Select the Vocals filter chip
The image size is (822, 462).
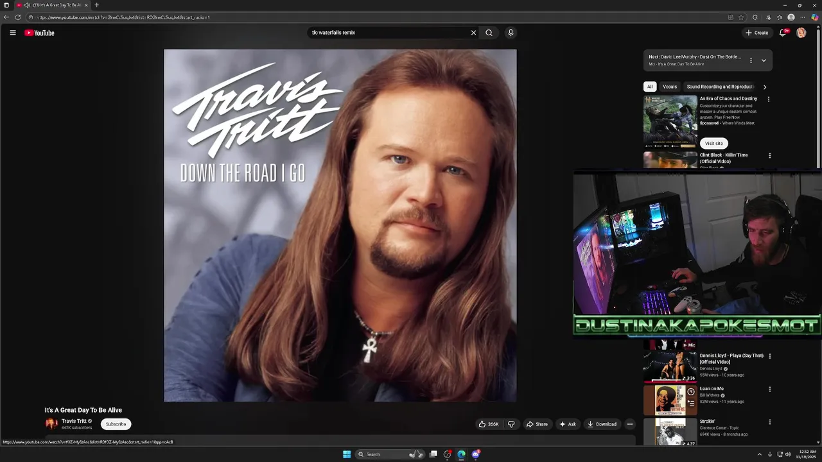coord(670,87)
